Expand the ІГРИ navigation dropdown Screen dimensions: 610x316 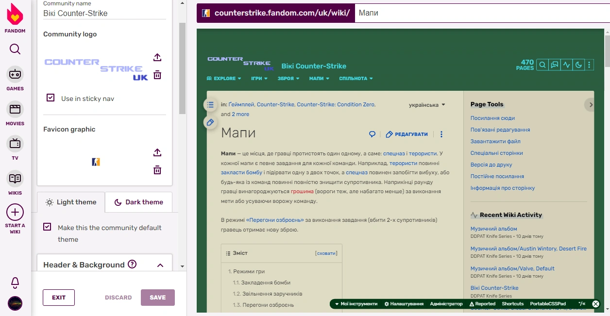(259, 79)
